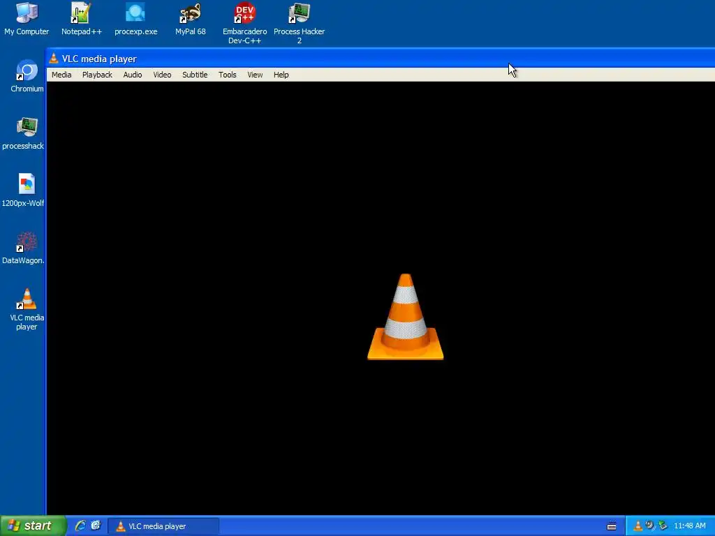Select the DataWagon desktop shortcut
The image size is (715, 536).
23,248
